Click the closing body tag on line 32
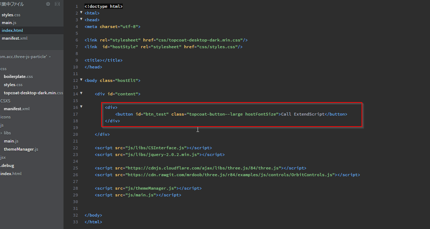 click(x=93, y=215)
